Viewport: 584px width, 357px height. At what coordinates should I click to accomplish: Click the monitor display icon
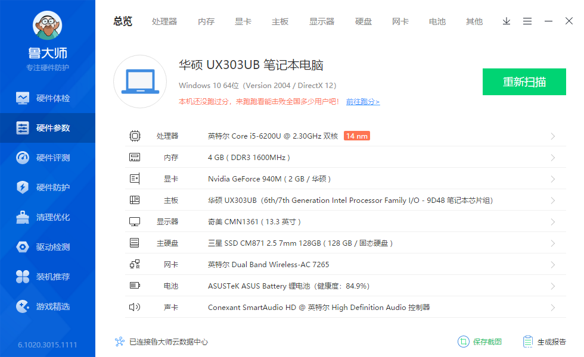135,221
